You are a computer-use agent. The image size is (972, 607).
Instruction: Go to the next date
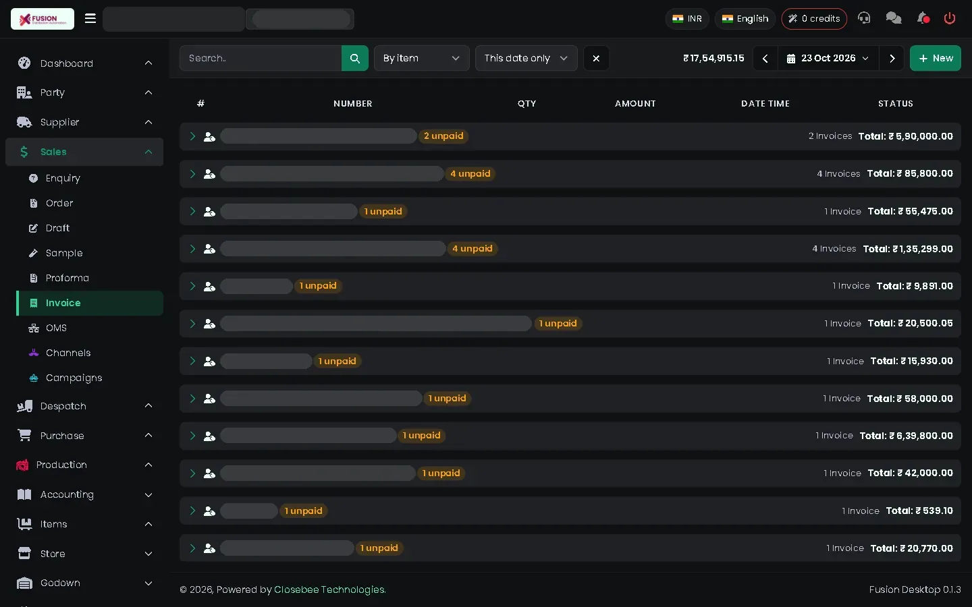[892, 58]
